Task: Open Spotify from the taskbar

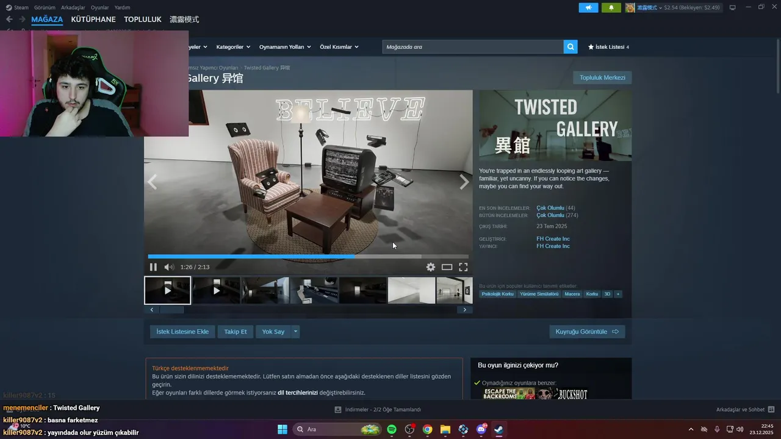Action: [392, 429]
